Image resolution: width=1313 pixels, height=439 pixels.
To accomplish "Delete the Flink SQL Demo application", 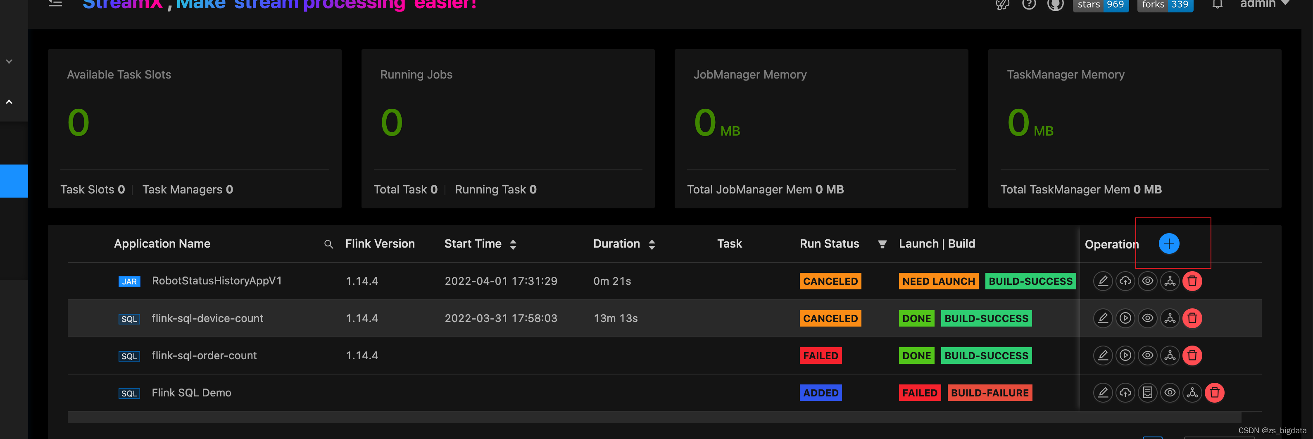I will [1215, 393].
